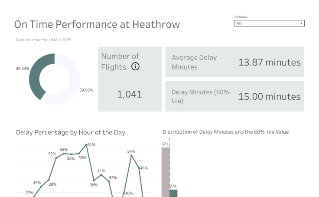Image resolution: width=319 pixels, height=197 pixels.
Task: Click the dashboard title On Time Performance at Heathrow
Action: point(97,24)
